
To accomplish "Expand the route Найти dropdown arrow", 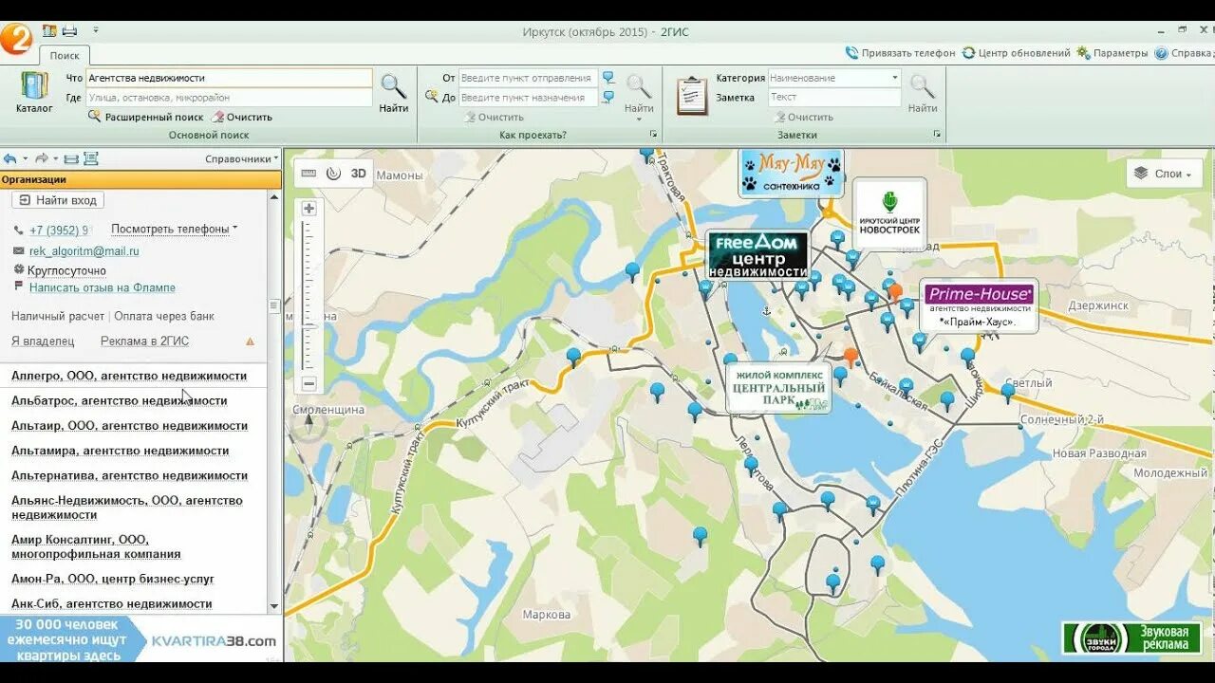I will tap(639, 120).
